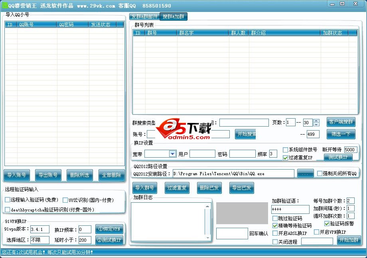This screenshot has height=258, width=367.
Task: Enable 开启ADSL换IP checkbox
Action: point(275,233)
